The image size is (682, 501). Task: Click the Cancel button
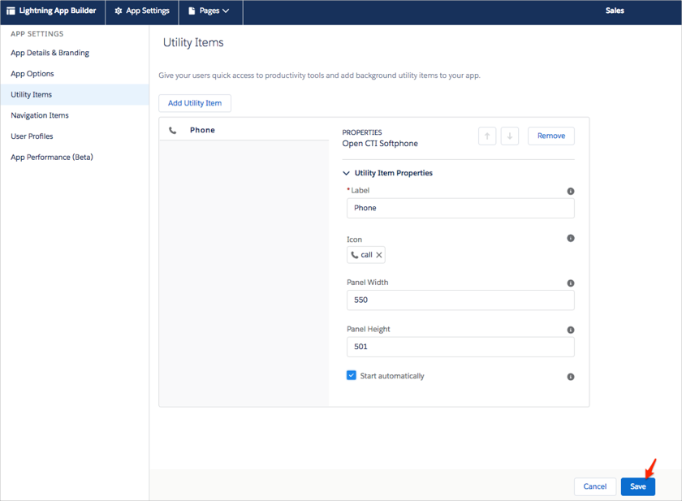(594, 486)
